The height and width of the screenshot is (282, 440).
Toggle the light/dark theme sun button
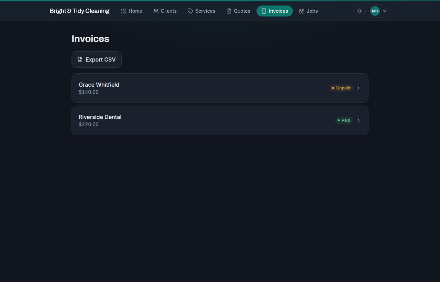pos(360,11)
